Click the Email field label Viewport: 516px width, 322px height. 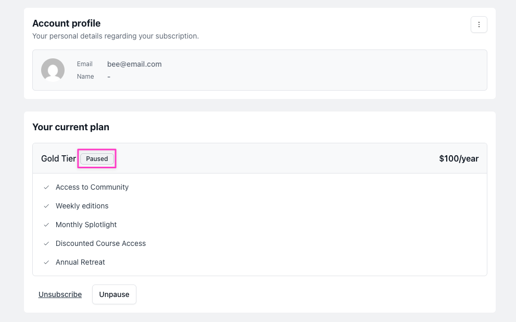(85, 64)
